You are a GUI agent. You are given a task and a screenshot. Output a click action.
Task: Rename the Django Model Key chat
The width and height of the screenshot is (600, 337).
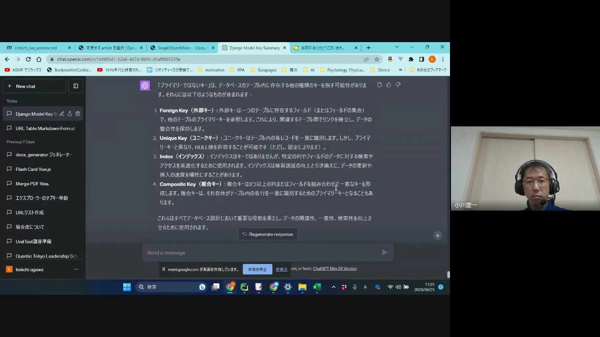point(62,114)
